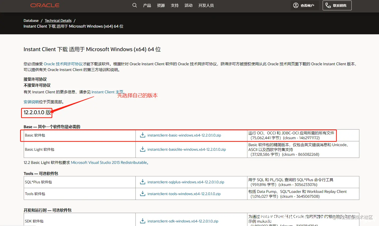Click the phone icon in 联系销售
This screenshot has width=379, height=226.
point(328,5)
